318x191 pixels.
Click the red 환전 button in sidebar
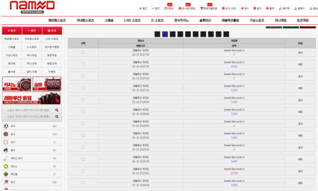[x=32, y=31]
